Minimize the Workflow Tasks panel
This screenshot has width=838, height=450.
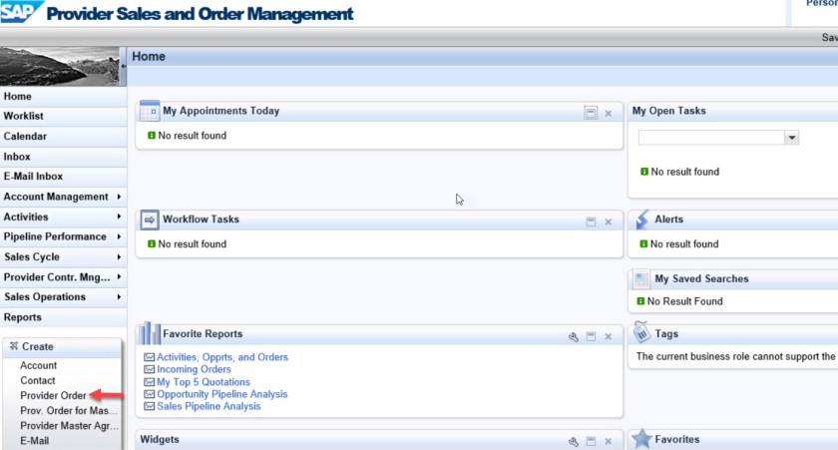[591, 222]
